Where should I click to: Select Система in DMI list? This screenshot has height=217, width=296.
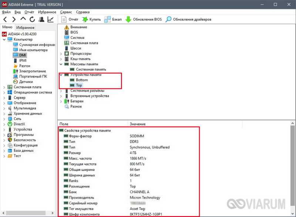tap(74, 38)
